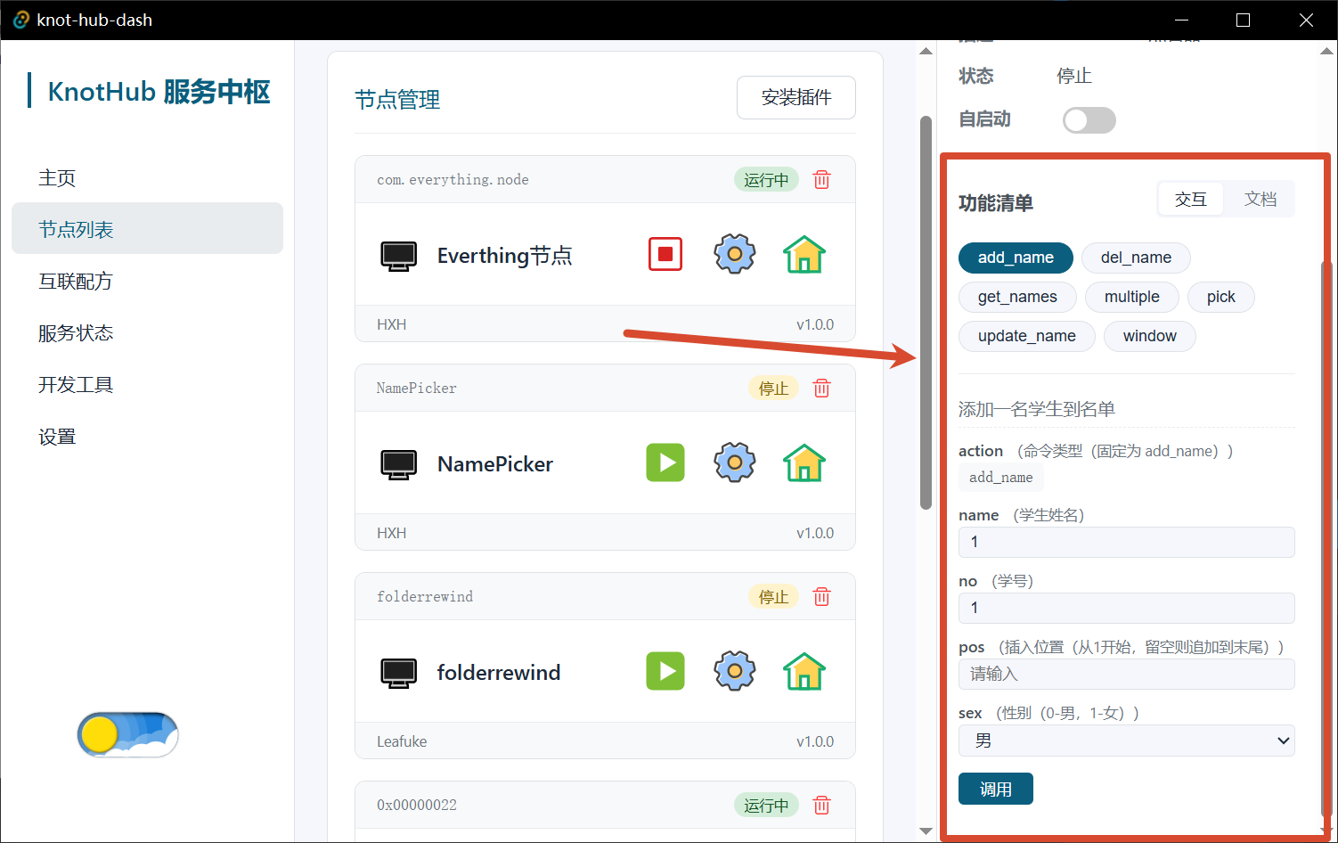Screen dimensions: 1338x843
Task: Select the del_name function chip
Action: (x=1136, y=258)
